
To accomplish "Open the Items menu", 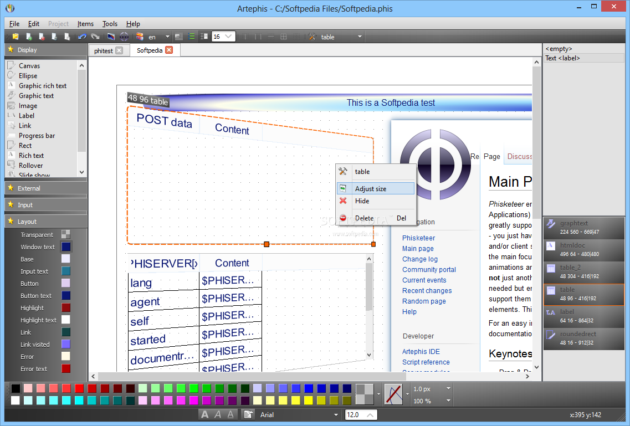I will (85, 24).
